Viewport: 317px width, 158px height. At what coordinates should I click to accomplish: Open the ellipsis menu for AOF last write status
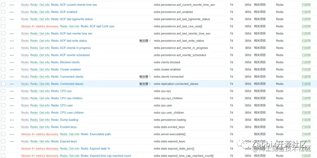coord(12,41)
